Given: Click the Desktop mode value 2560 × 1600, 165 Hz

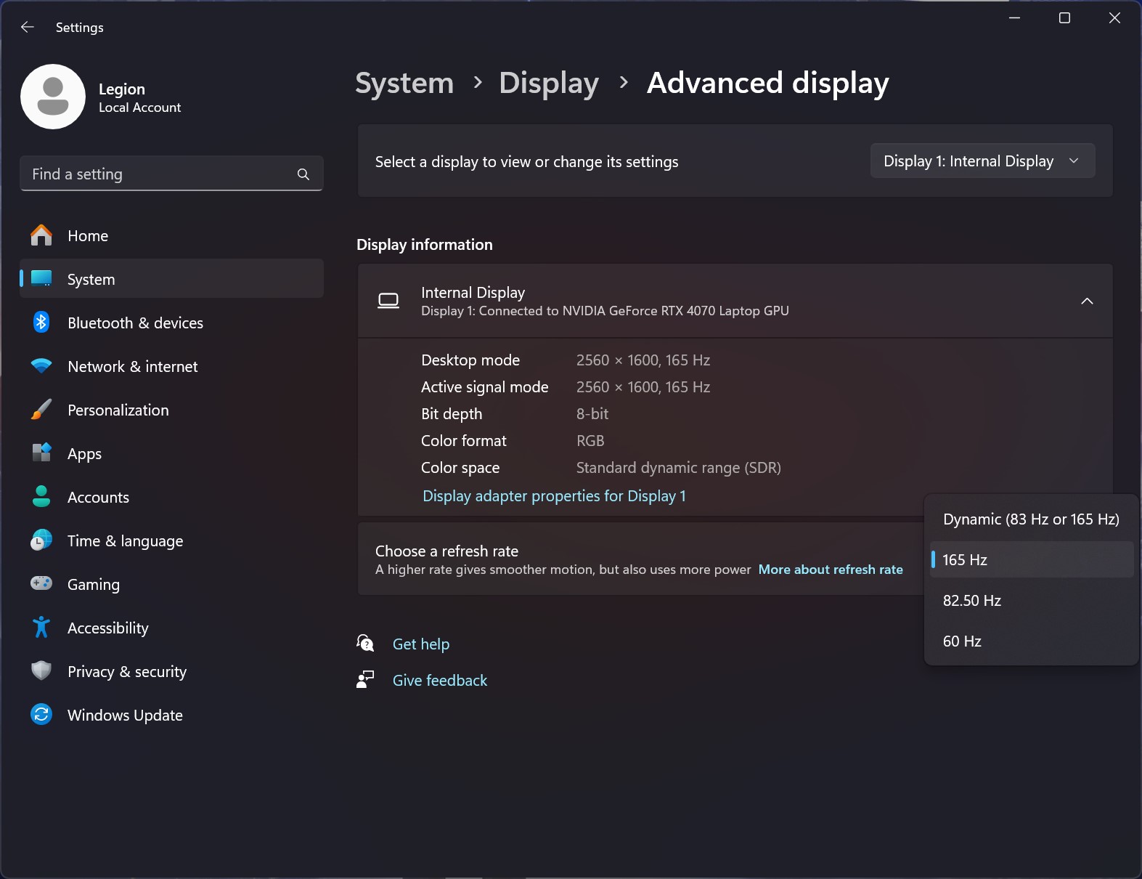Looking at the screenshot, I should [643, 360].
